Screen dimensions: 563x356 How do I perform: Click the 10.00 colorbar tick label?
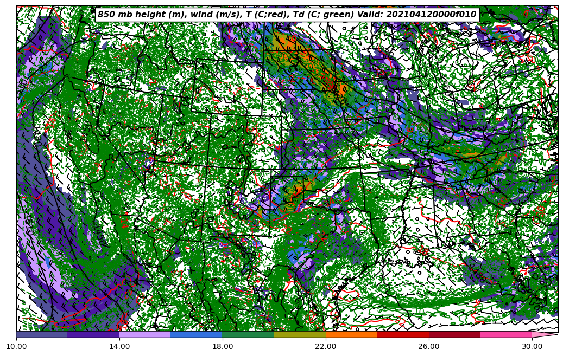coord(16,346)
